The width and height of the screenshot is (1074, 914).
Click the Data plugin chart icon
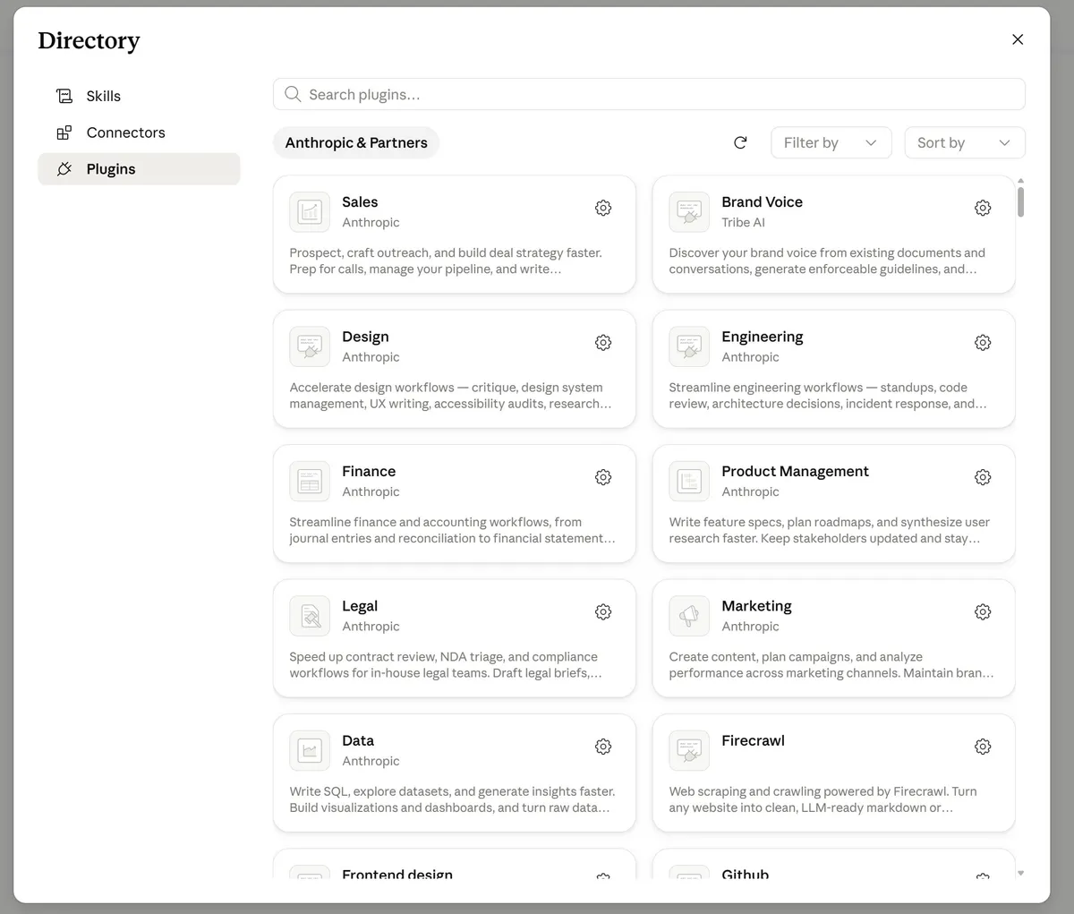click(x=310, y=750)
